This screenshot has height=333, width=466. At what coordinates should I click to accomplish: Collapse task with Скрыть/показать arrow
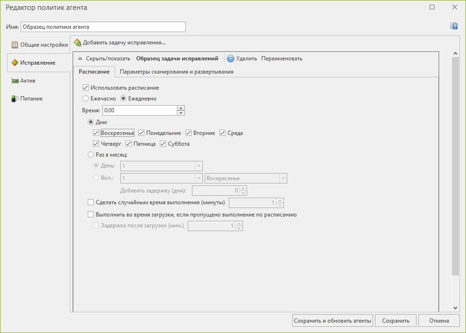[x=80, y=59]
